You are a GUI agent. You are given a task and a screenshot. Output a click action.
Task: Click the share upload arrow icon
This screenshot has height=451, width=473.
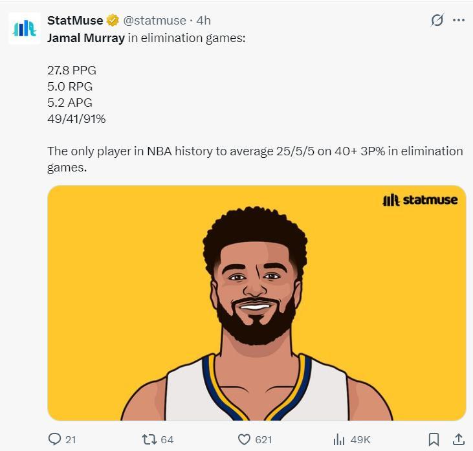457,439
